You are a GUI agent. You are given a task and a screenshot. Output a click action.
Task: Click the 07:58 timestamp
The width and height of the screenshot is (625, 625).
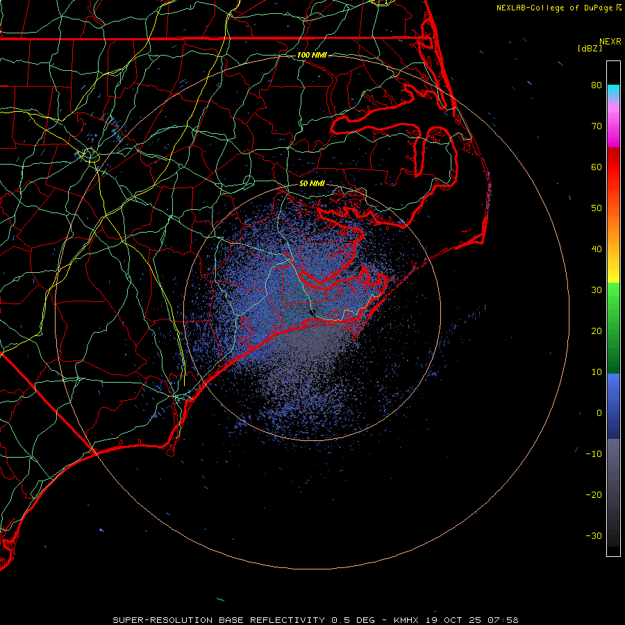[503, 620]
